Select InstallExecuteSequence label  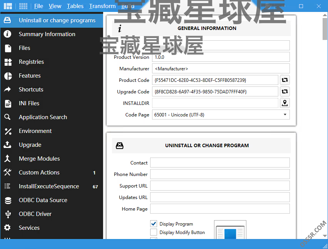coord(49,186)
